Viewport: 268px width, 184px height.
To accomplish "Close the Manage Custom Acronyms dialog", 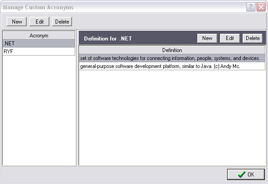I will 261,7.
